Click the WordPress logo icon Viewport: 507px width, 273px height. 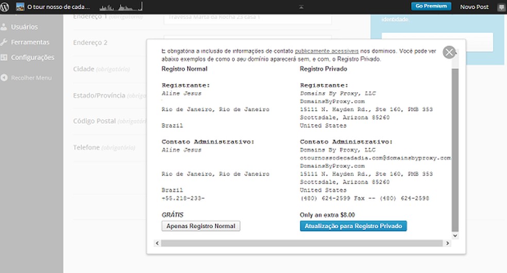coord(5,7)
